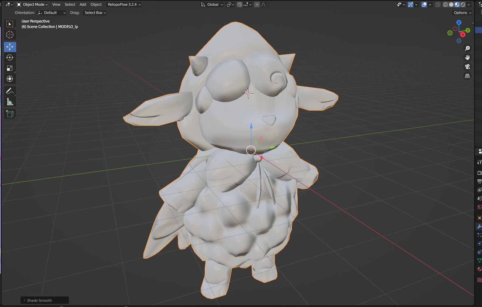The height and width of the screenshot is (307, 482).
Task: Open the shading options dropdown arrow
Action: [469, 5]
